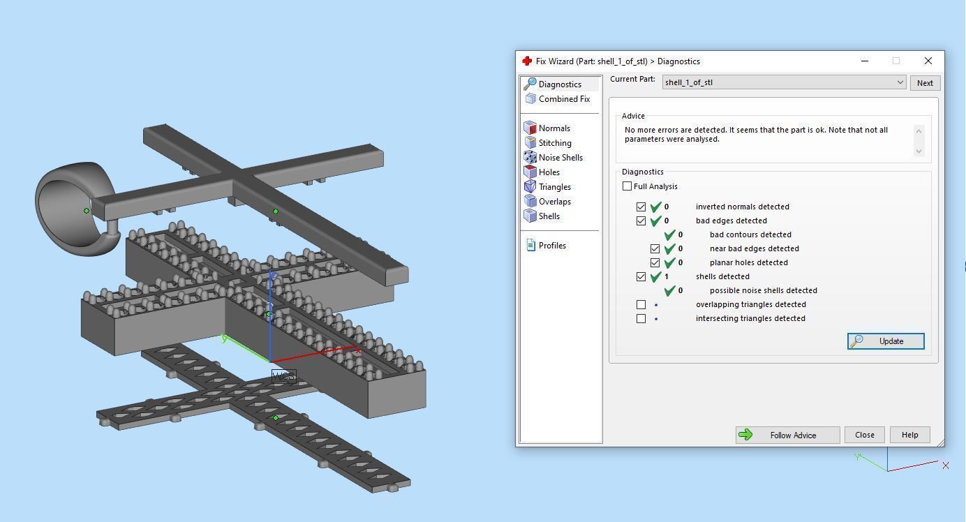Uncheck the shells detected checkbox

tap(641, 276)
